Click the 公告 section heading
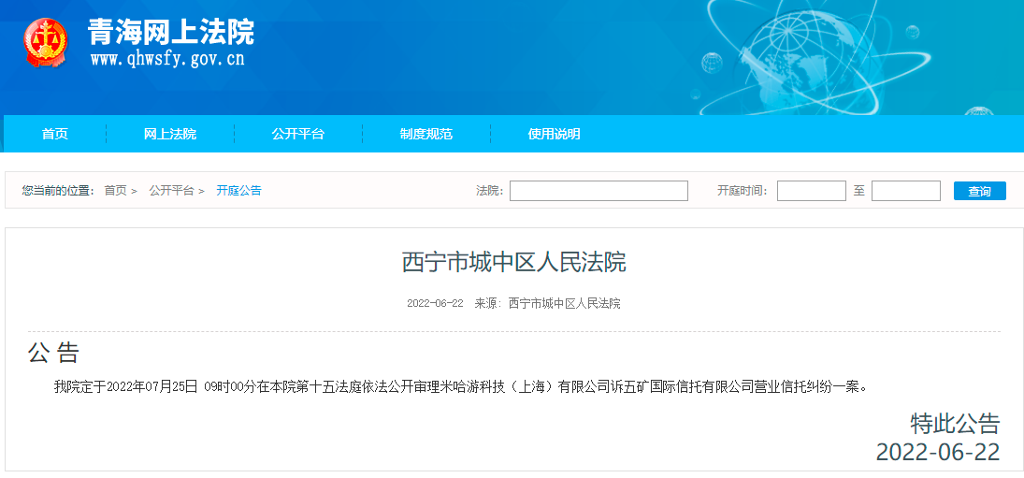The width and height of the screenshot is (1024, 478). pyautogui.click(x=54, y=353)
